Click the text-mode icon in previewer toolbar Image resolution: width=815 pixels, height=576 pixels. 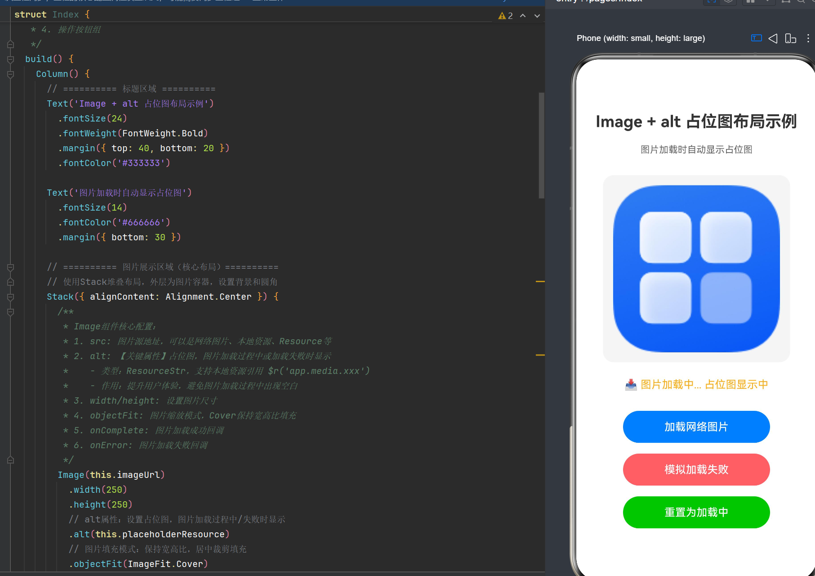757,38
